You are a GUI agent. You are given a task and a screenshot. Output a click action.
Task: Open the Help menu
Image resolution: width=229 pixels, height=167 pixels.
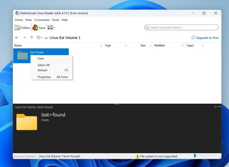pyautogui.click(x=65, y=20)
